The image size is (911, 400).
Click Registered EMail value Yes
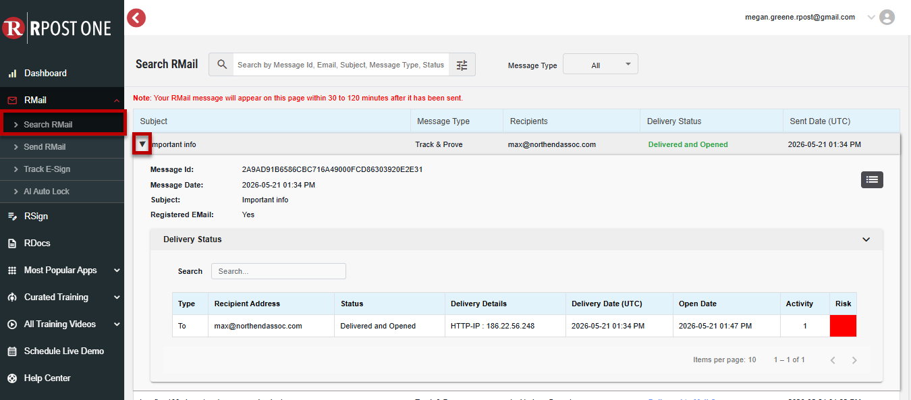click(x=248, y=215)
